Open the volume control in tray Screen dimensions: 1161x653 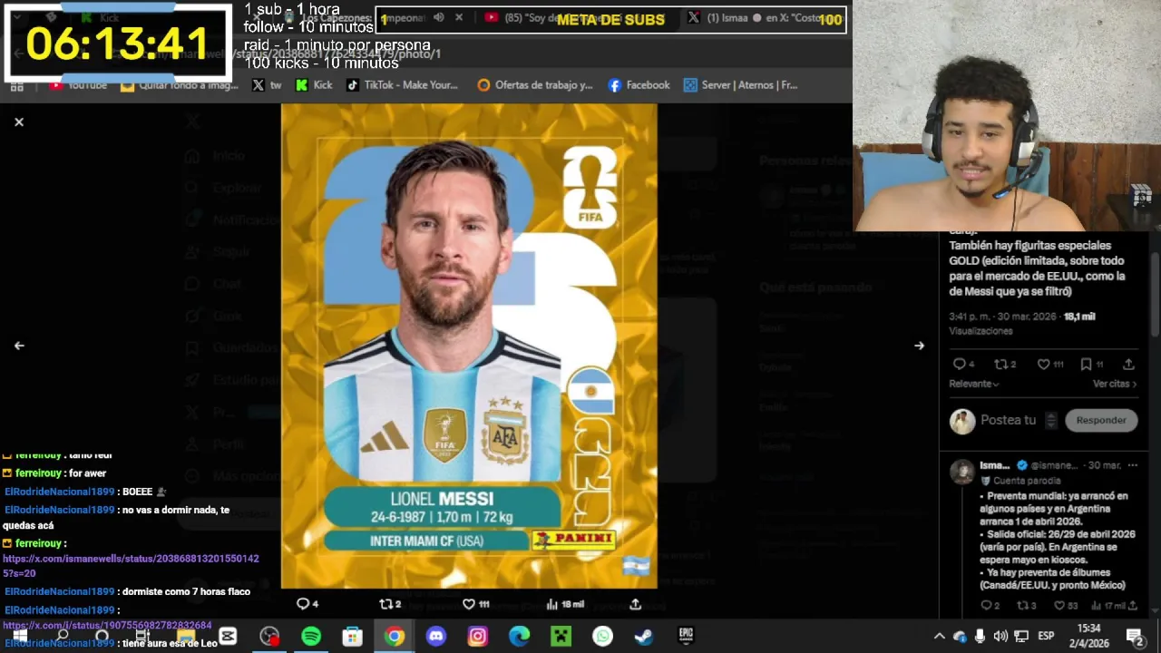pos(1000,637)
